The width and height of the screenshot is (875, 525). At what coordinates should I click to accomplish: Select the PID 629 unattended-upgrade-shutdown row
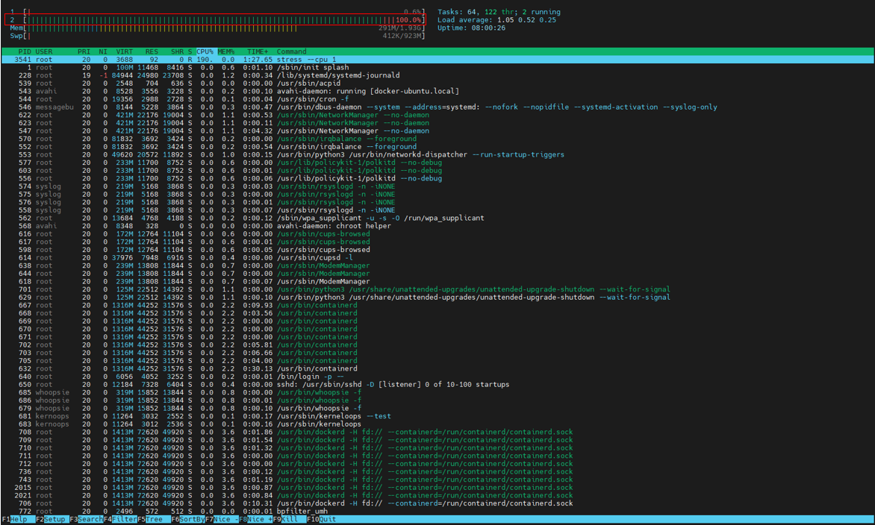[x=437, y=297]
